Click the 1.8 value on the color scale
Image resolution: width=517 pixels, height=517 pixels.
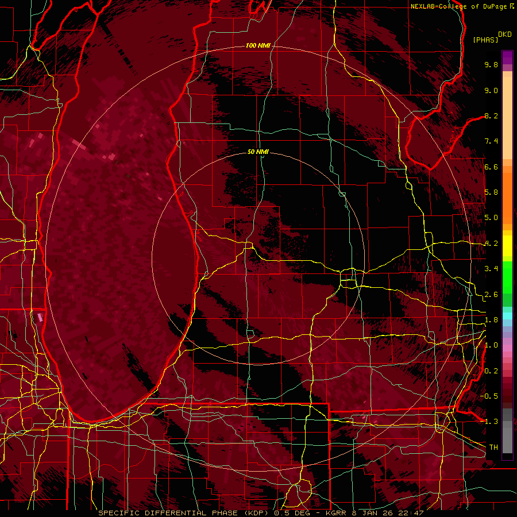click(491, 320)
